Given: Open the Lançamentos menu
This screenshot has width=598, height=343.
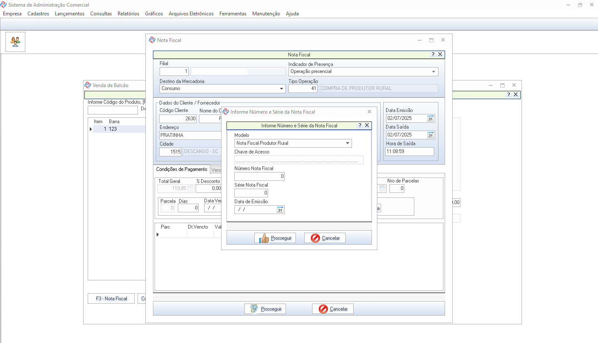Looking at the screenshot, I should (x=69, y=14).
